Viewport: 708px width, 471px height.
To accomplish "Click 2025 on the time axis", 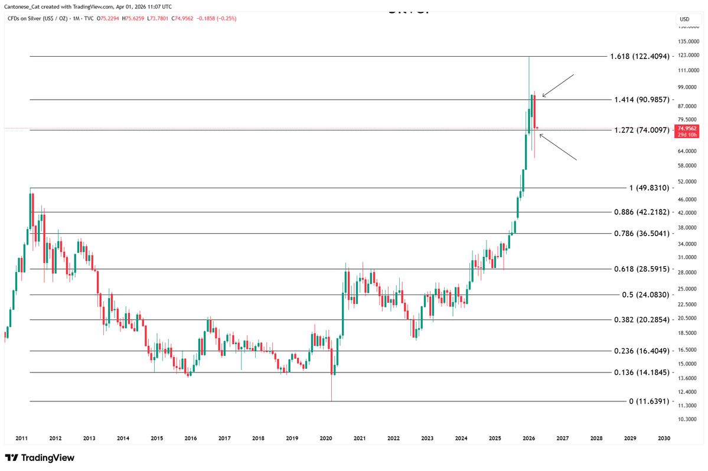I will click(495, 438).
